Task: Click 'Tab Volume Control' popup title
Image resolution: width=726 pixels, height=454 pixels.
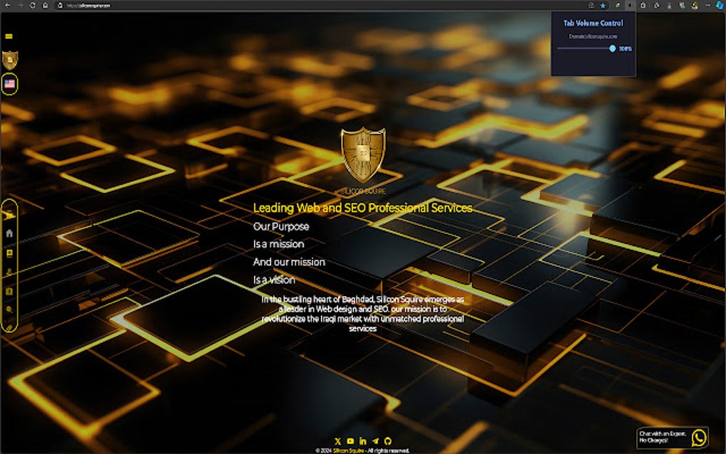Action: [x=593, y=23]
